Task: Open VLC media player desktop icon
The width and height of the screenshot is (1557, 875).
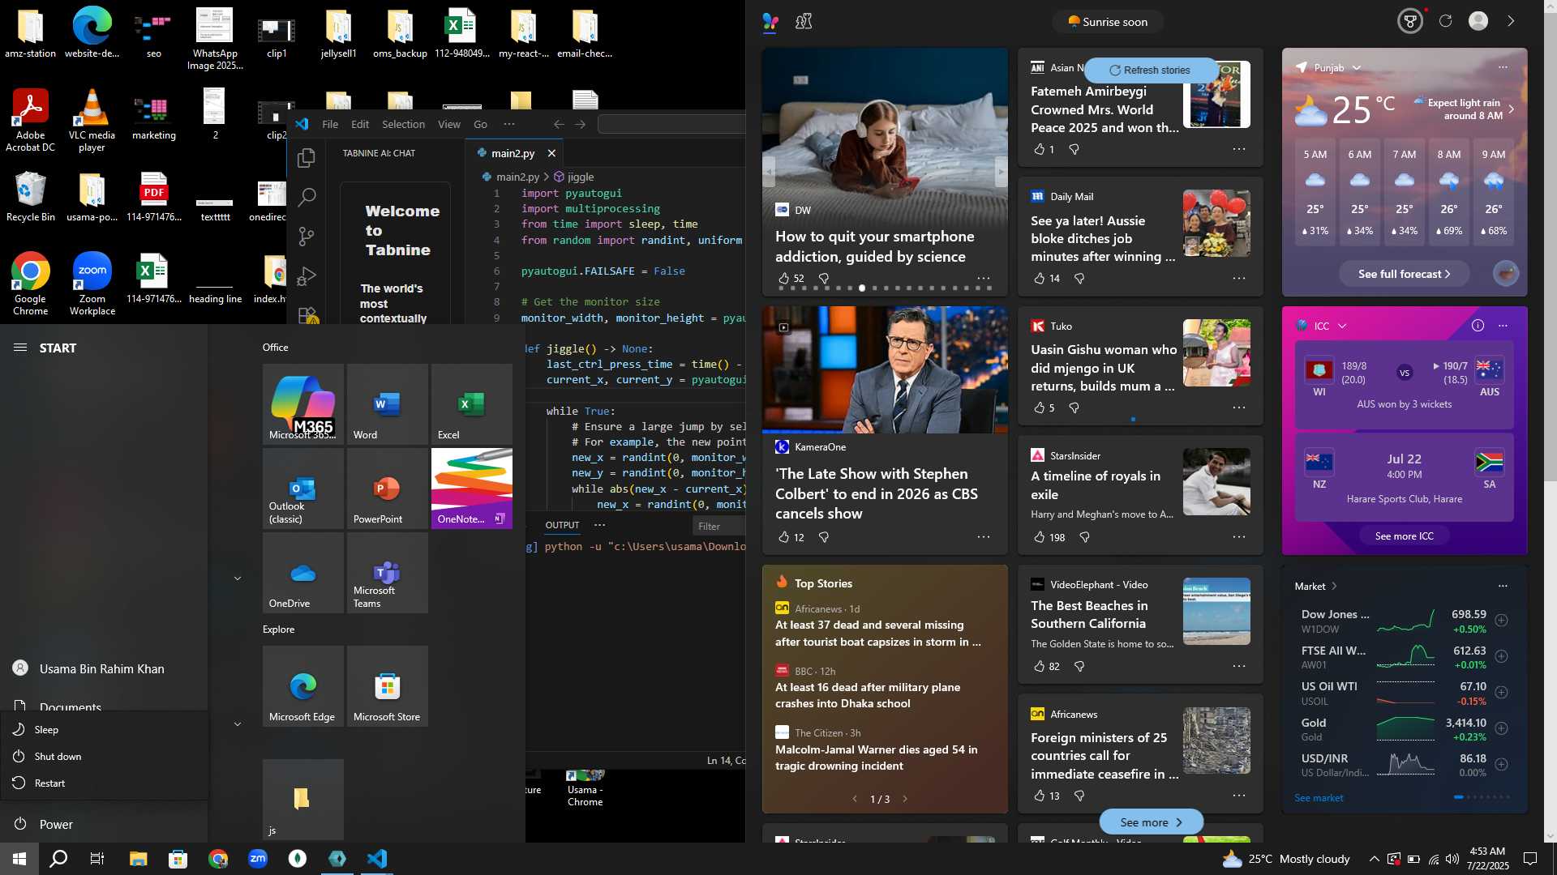Action: [x=92, y=120]
